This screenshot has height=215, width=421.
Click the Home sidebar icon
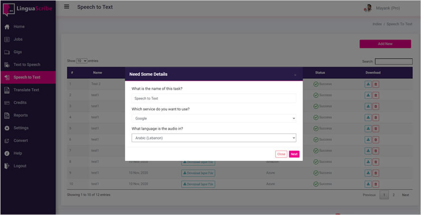tap(7, 27)
